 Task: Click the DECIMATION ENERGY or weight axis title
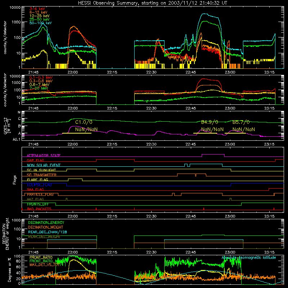pyautogui.click(x=5, y=234)
